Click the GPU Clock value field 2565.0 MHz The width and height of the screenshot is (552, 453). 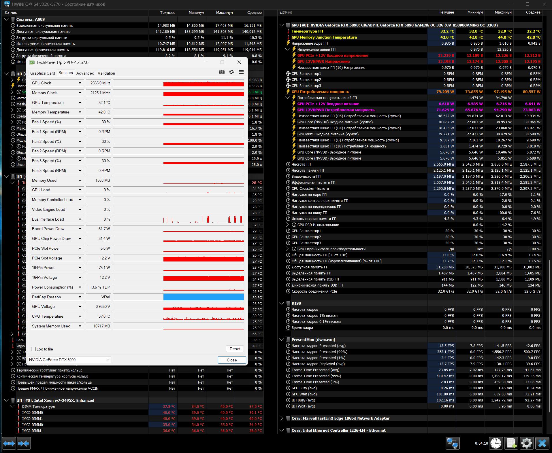(99, 83)
